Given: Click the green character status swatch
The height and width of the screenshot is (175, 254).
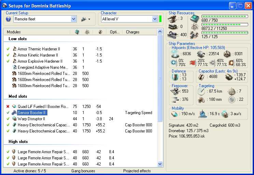Looking at the screenshot, I should 160,19.
